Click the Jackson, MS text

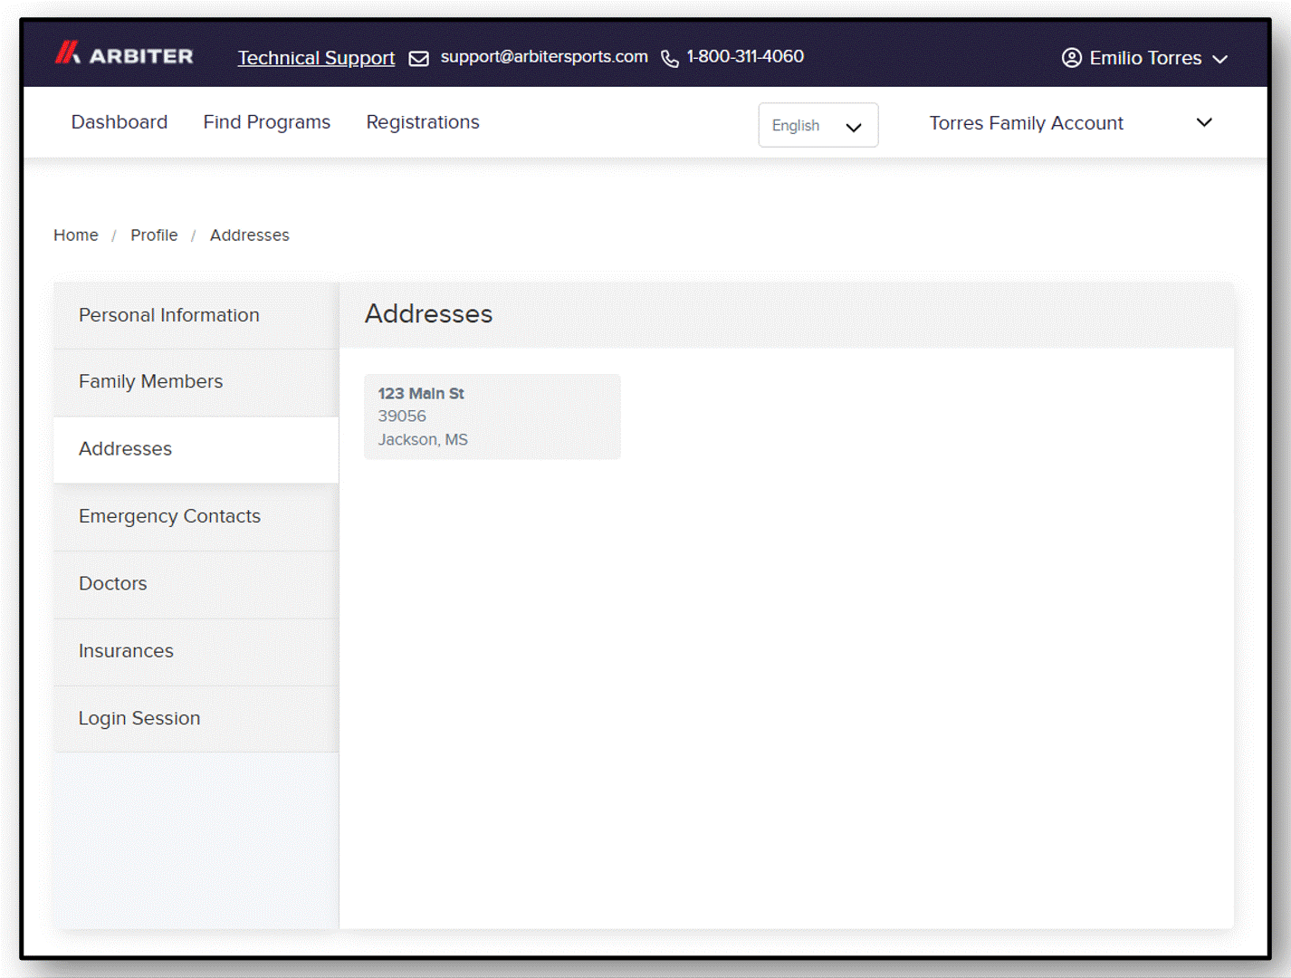423,440
